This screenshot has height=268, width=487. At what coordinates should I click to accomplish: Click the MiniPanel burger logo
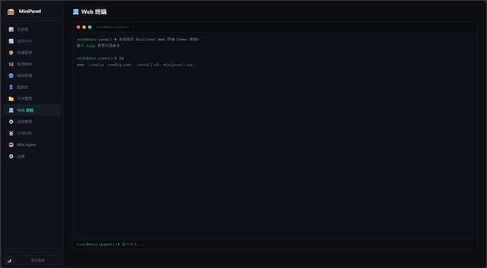[11, 11]
